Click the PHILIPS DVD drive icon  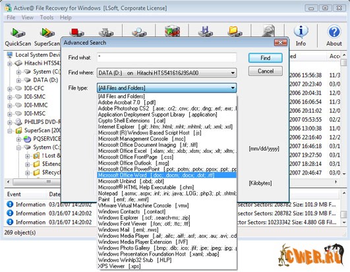pyautogui.click(x=18, y=122)
